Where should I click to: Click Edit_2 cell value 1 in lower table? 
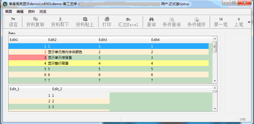coord(80,96)
